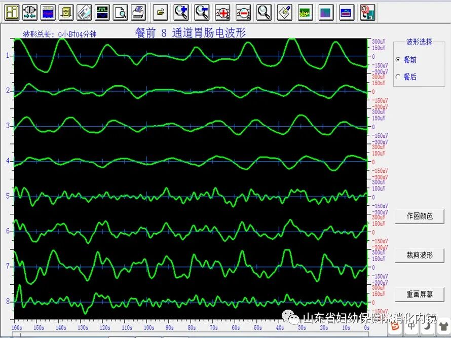
Task: Click the 20s time axis label
Action: (324, 328)
